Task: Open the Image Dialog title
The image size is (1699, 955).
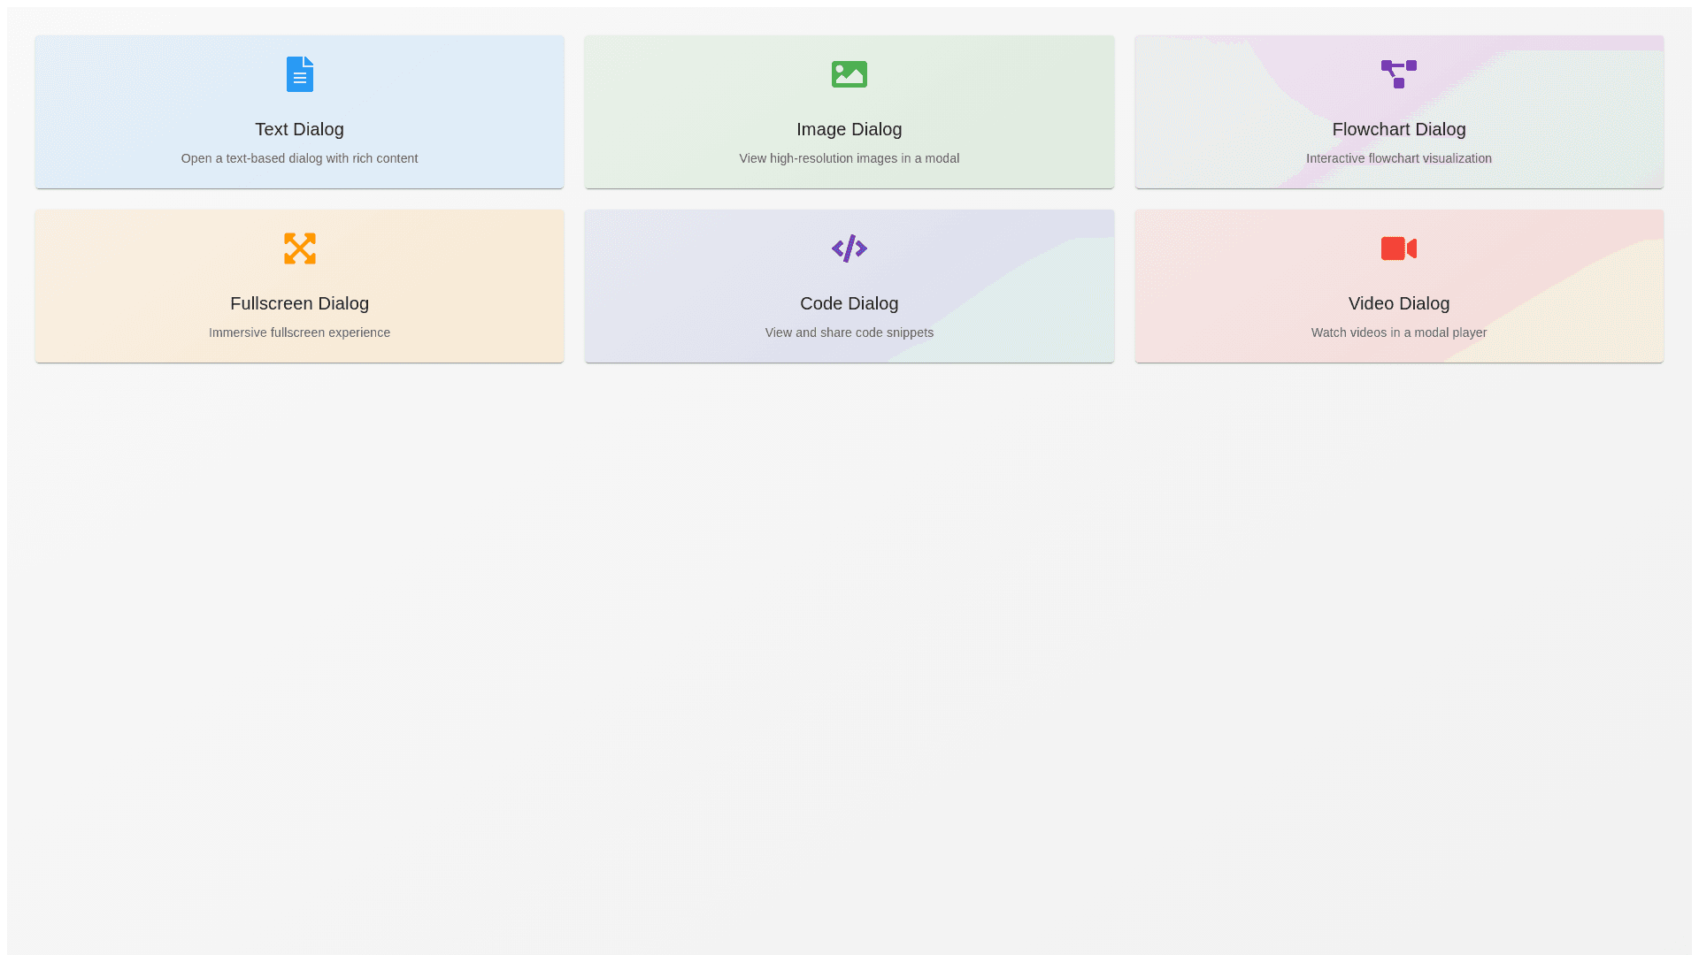Action: 849,129
